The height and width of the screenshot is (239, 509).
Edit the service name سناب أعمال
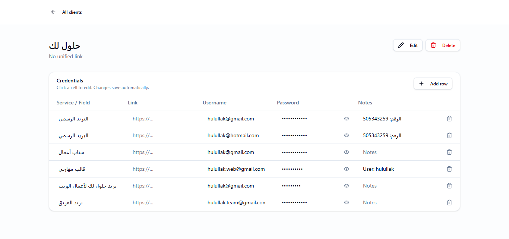88,152
